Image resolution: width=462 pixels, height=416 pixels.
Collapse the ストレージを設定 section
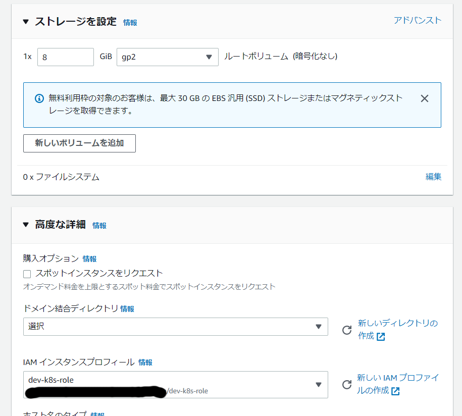coord(26,22)
